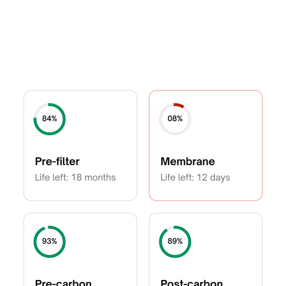Open the Pre-carbon filter card
The image size is (286, 286).
tap(101, 254)
